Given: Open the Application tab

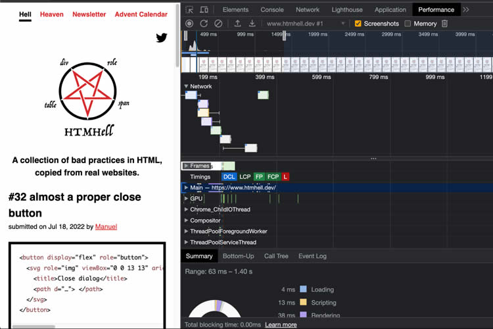Looking at the screenshot, I should pos(390,10).
